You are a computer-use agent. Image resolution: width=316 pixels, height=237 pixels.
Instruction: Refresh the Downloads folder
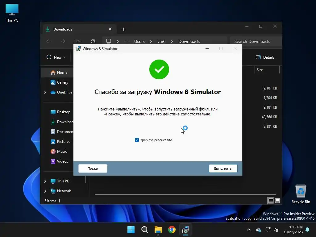[93, 41]
